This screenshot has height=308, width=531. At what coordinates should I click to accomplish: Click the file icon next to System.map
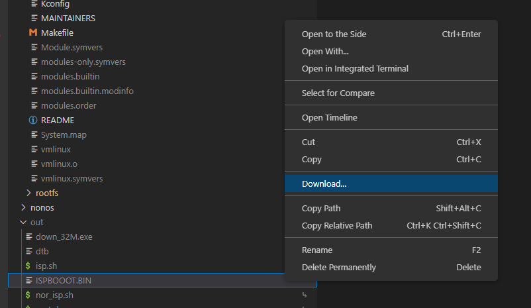[34, 134]
